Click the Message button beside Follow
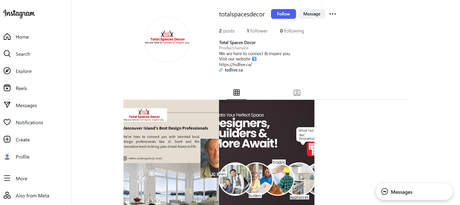Image resolution: width=460 pixels, height=205 pixels. [312, 14]
